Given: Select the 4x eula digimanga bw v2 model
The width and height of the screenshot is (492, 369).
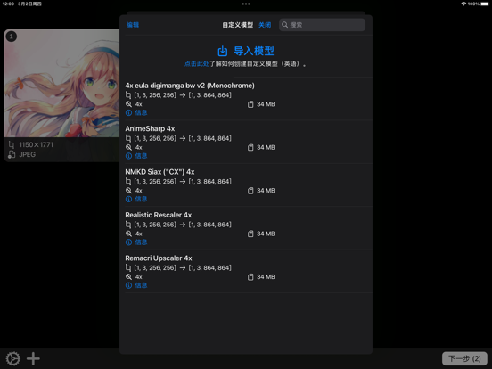Looking at the screenshot, I should tap(246, 98).
